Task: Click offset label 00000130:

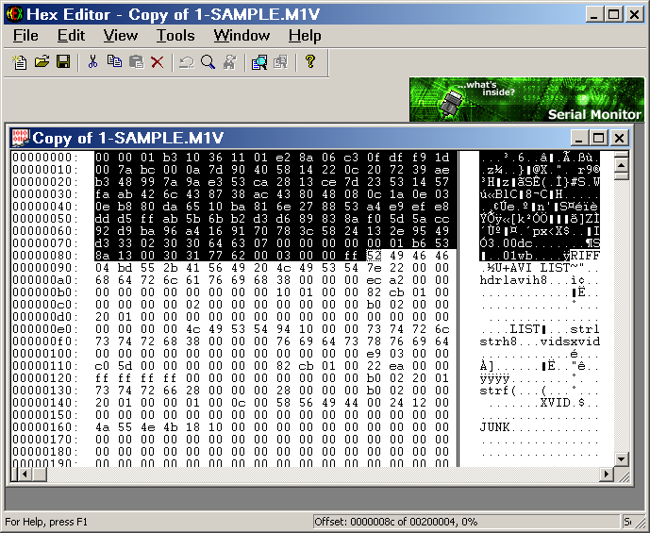Action: (x=44, y=391)
